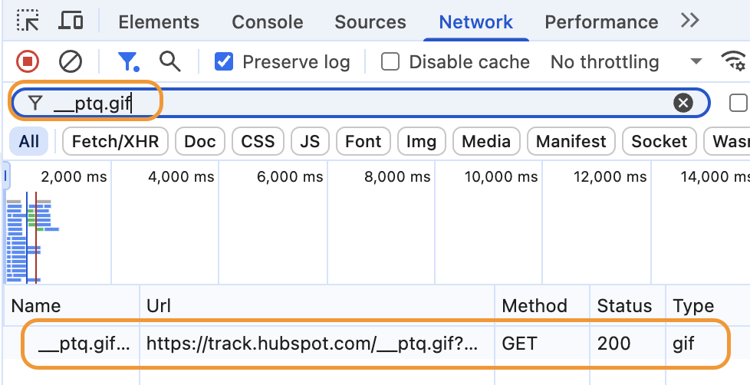Expand more DevTools tabs chevron

[690, 21]
